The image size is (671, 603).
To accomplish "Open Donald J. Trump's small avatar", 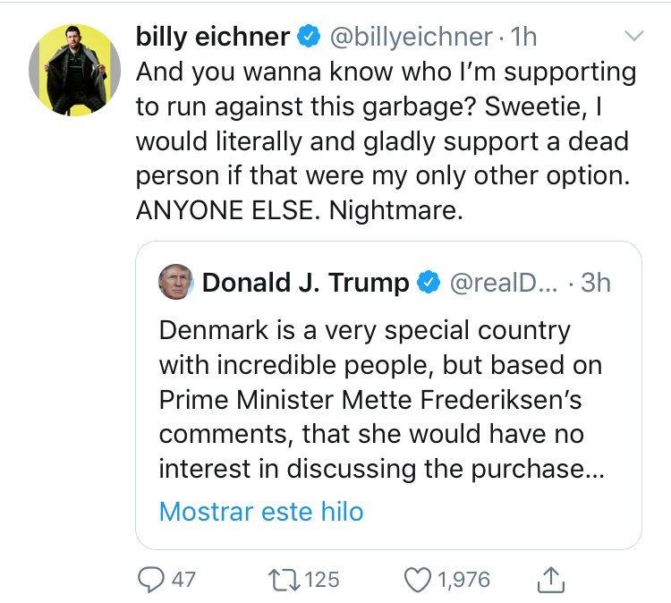I will [x=176, y=282].
